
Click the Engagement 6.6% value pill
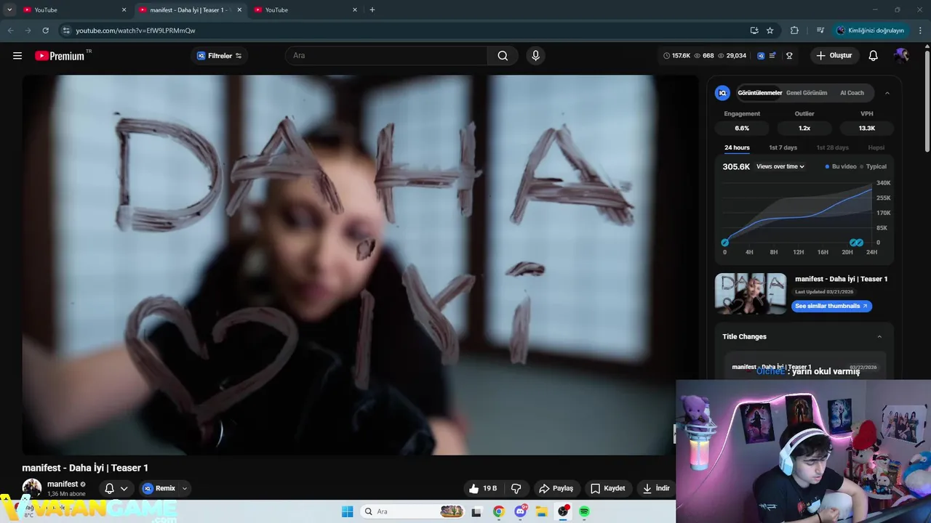(742, 128)
